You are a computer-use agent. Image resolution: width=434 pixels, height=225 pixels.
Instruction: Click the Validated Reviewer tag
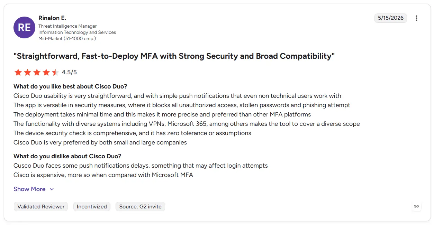coord(41,207)
